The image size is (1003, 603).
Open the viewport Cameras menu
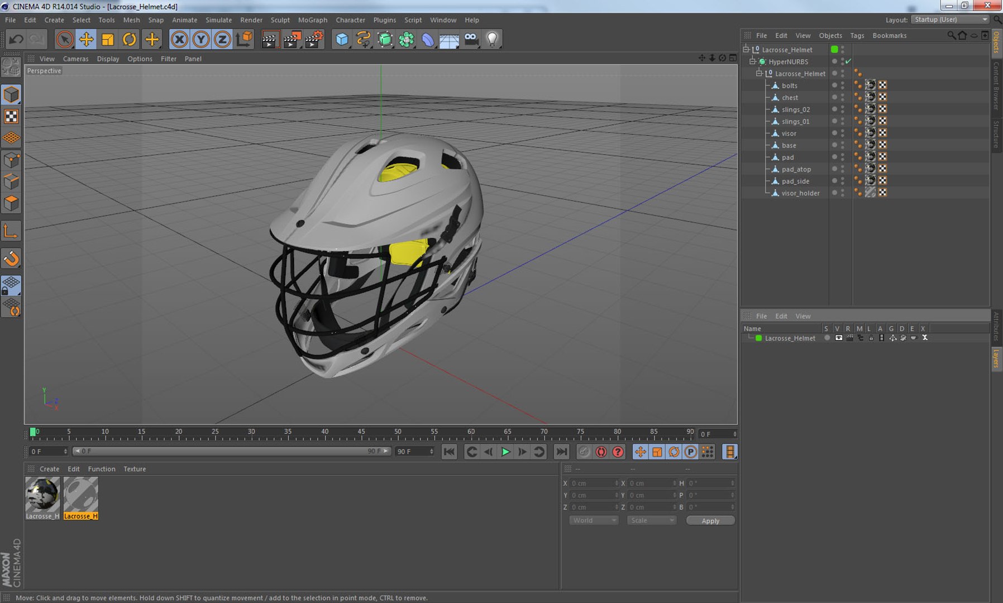(x=75, y=59)
